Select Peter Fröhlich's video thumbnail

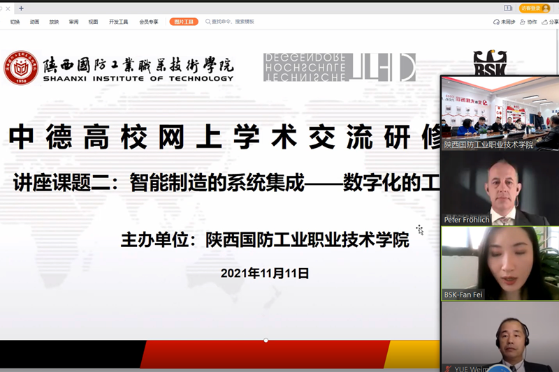pos(500,188)
